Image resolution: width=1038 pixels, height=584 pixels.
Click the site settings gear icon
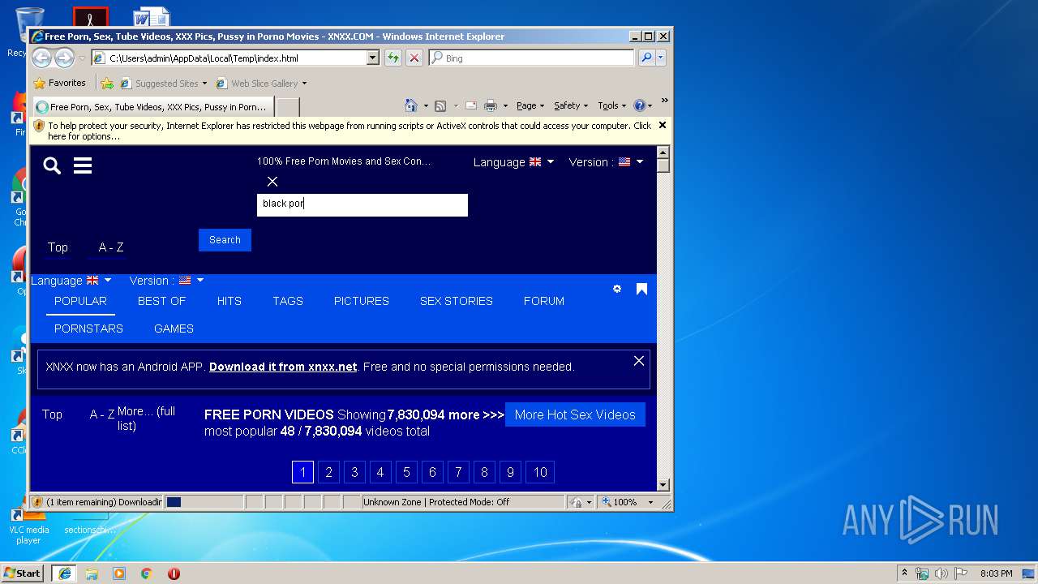pyautogui.click(x=617, y=289)
